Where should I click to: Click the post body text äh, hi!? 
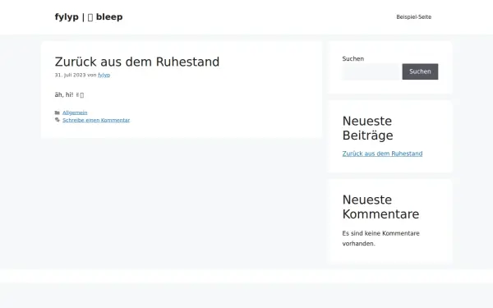[64, 94]
